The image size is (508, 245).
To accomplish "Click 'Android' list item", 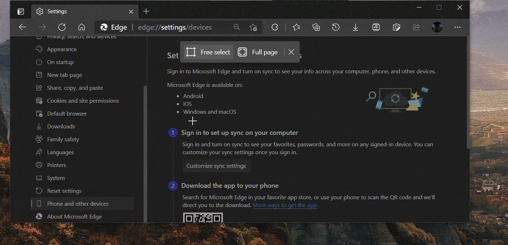I will coord(193,96).
